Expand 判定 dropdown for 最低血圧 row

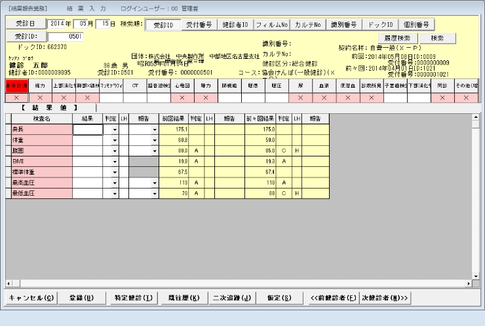(x=115, y=194)
